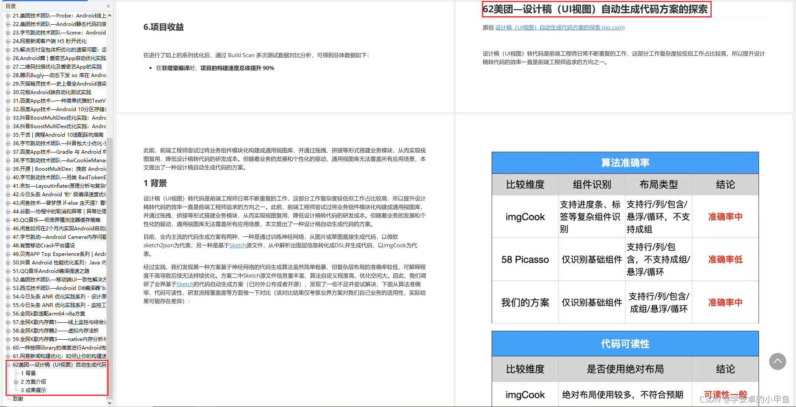Viewport: 796px width, 407px height.
Task: Open outline entry 46.闲鱼如何在2个月内实现Android启动
Action: click(x=59, y=229)
